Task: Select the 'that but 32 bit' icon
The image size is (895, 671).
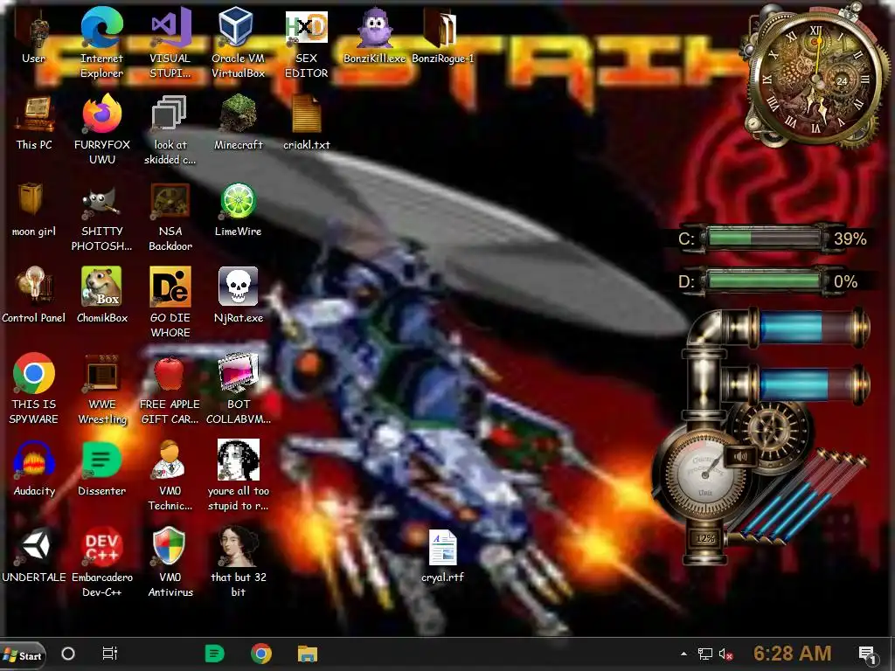Action: pyautogui.click(x=238, y=562)
